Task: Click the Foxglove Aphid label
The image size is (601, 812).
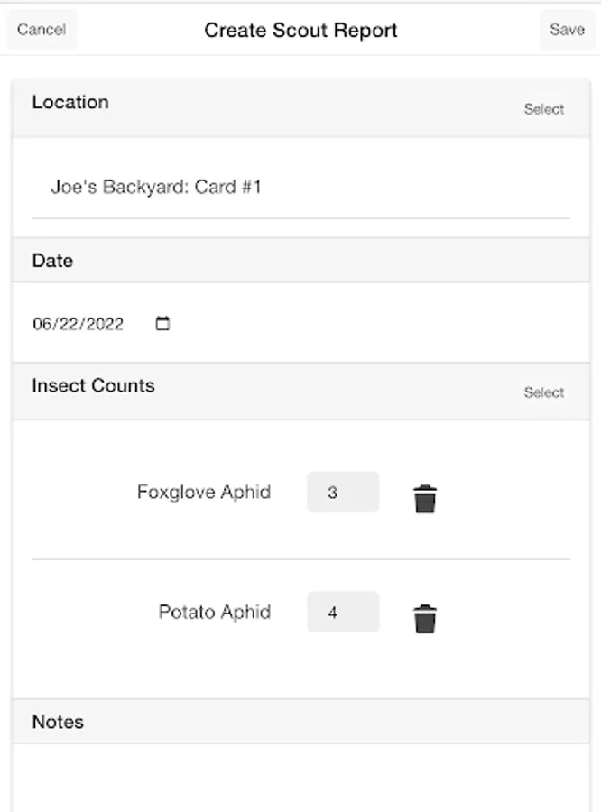Action: (204, 493)
